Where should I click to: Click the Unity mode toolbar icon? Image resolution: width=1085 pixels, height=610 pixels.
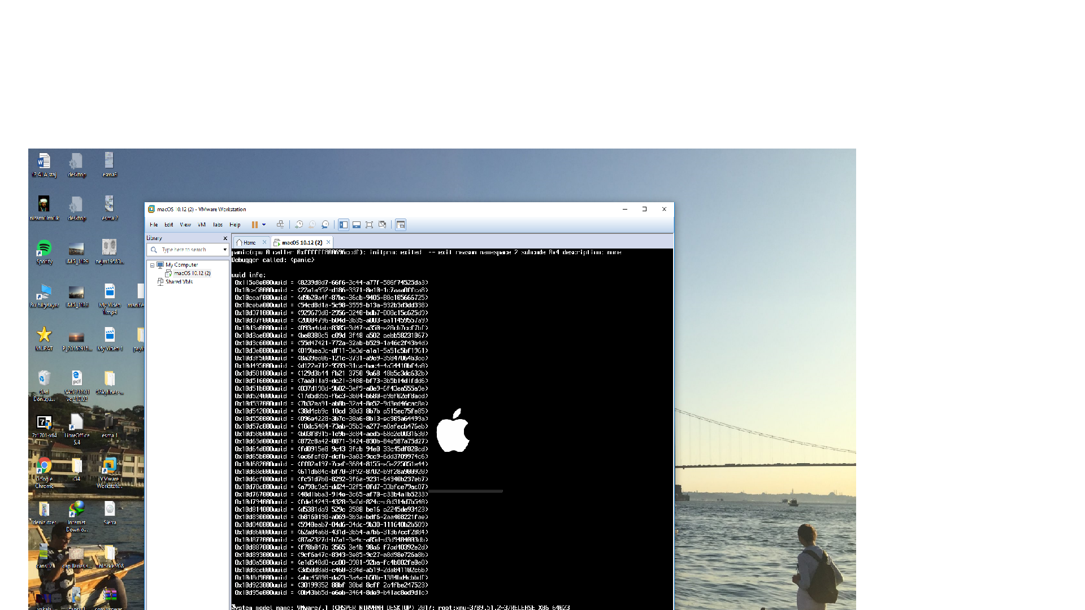[383, 225]
